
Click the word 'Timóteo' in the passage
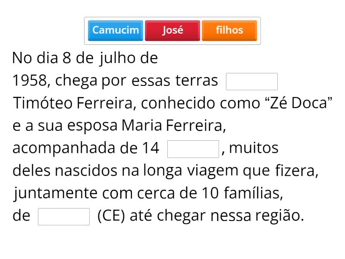click(44, 103)
